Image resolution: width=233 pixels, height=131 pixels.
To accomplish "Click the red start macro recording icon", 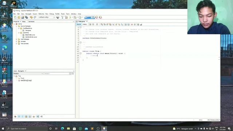I will pyautogui.click(x=132, y=24).
